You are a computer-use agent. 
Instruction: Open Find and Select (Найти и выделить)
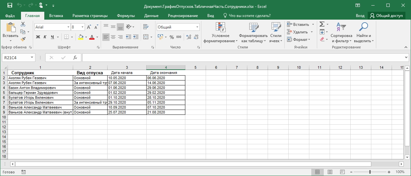tap(363, 33)
